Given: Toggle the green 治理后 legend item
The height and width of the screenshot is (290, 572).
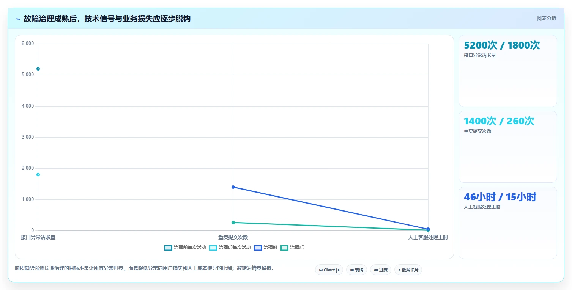Looking at the screenshot, I should point(292,248).
